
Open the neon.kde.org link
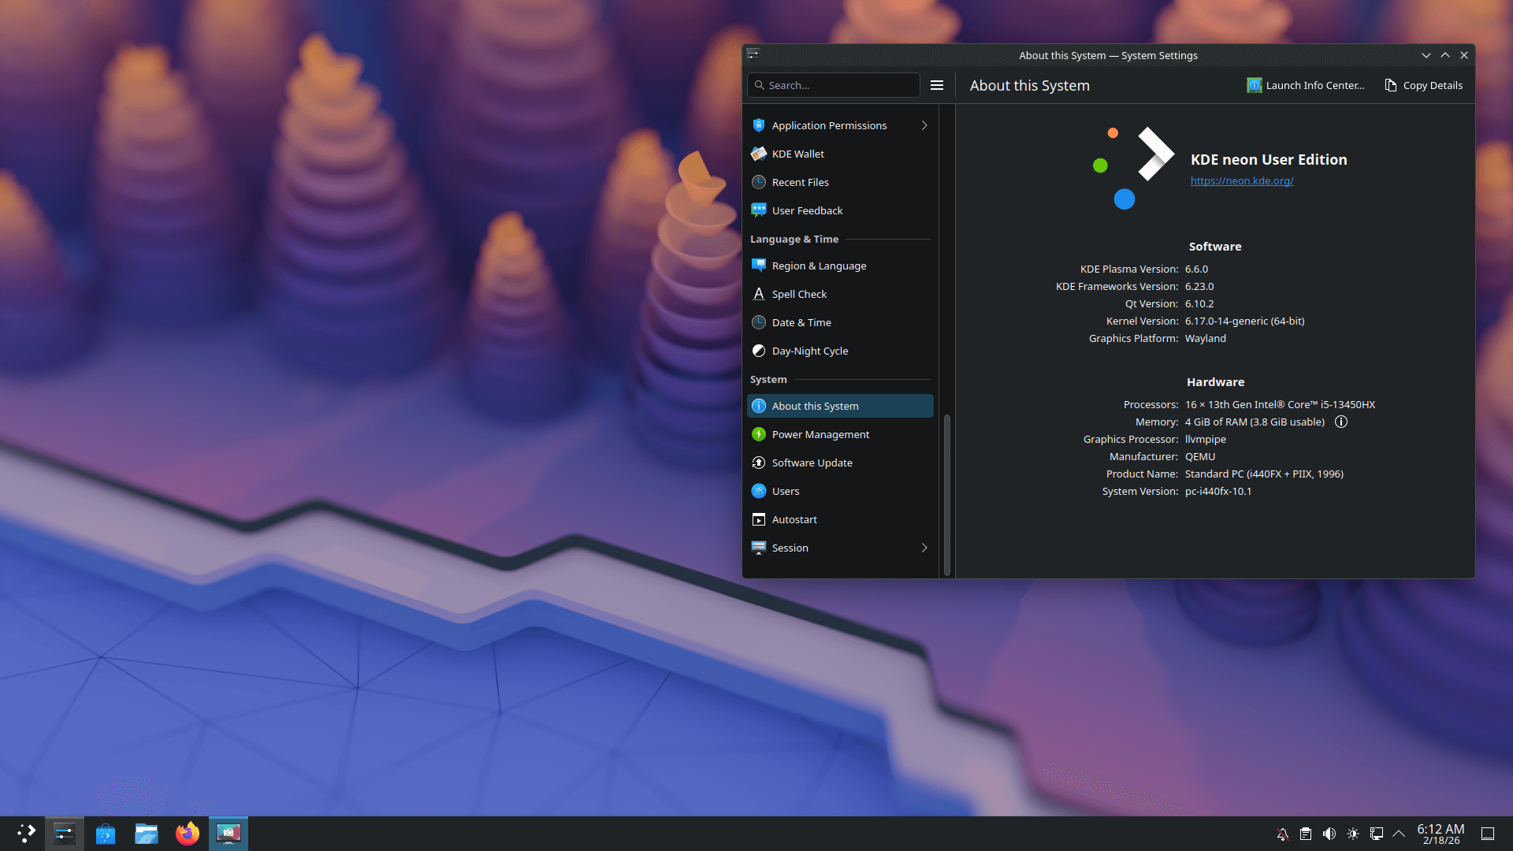click(1242, 180)
